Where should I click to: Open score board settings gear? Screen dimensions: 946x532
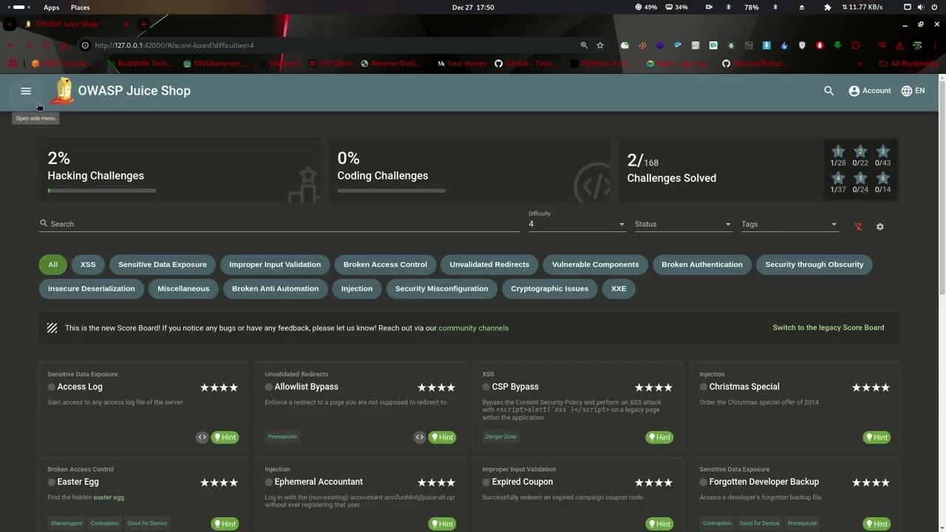[x=879, y=227]
